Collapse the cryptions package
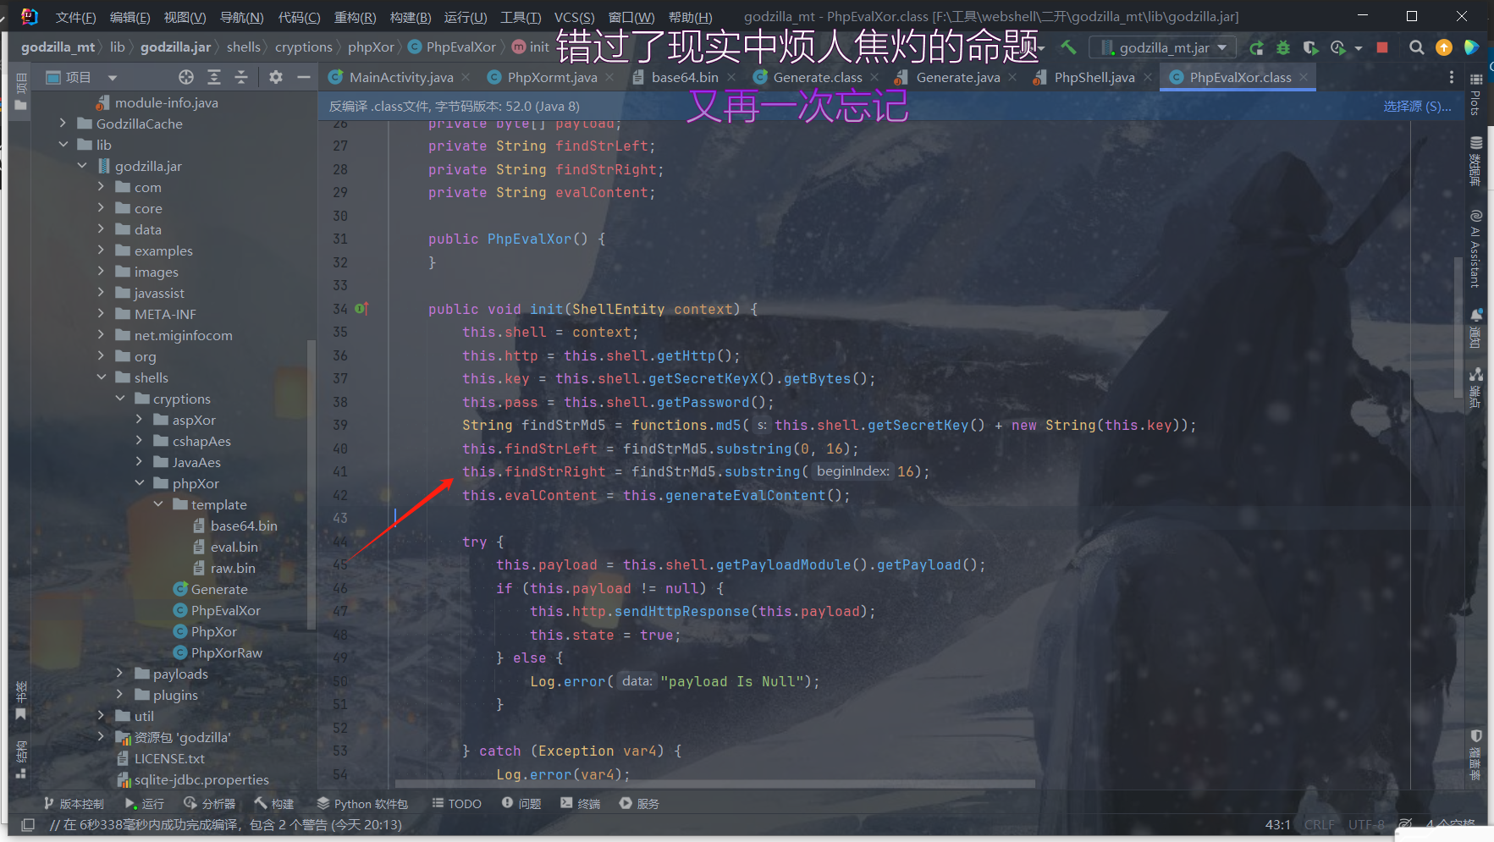Screen dimensions: 1494x842 point(120,399)
